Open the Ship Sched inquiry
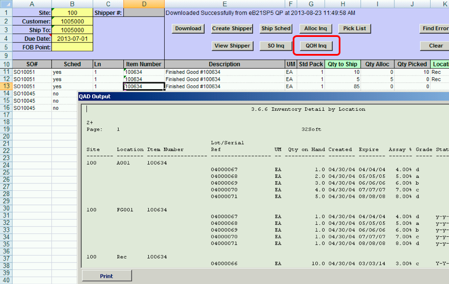The height and width of the screenshot is (284, 449). [276, 28]
